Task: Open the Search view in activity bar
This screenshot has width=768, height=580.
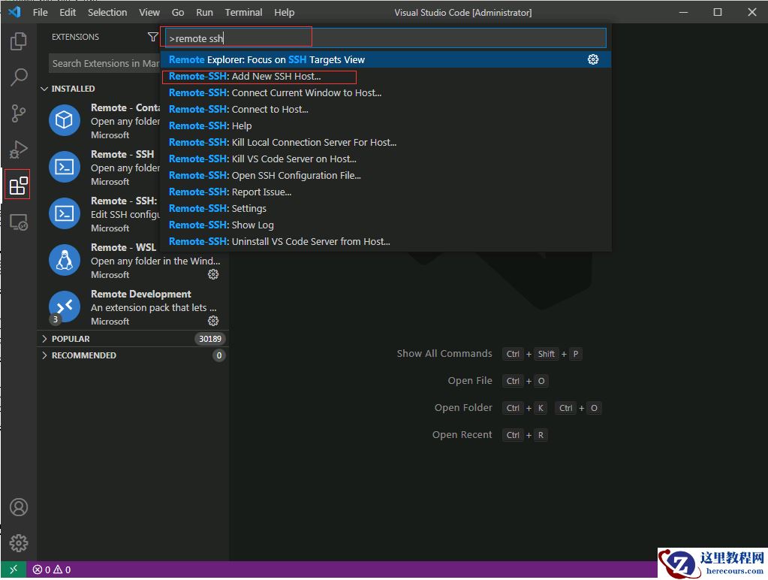Action: click(19, 77)
